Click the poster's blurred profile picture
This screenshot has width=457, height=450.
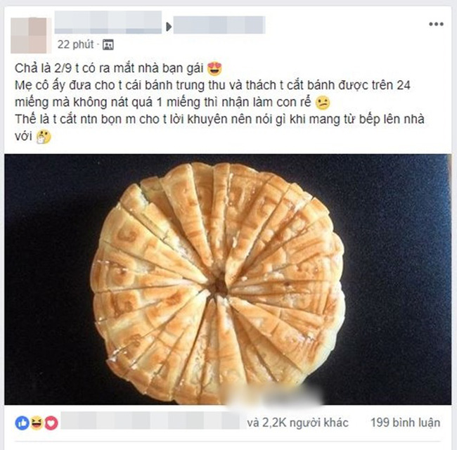click(x=29, y=35)
